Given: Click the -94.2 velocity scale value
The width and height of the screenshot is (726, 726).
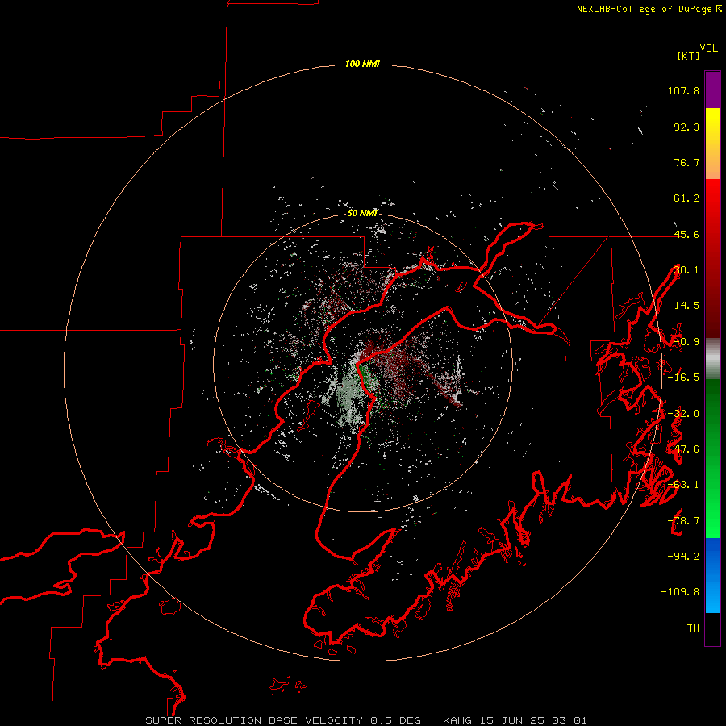Looking at the screenshot, I should (x=683, y=556).
